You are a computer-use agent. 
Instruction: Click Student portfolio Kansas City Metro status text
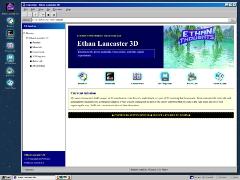pos(149,170)
